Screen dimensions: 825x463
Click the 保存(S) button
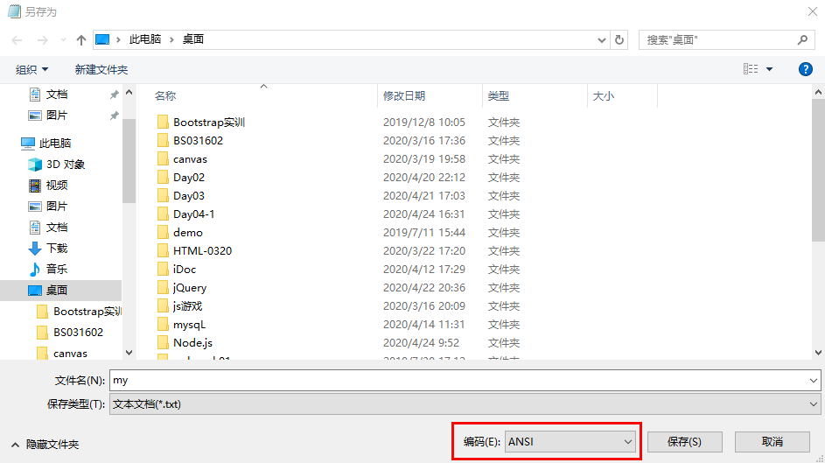(x=684, y=442)
